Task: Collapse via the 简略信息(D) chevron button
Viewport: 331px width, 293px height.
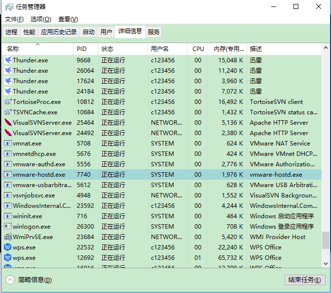Action: 10,280
